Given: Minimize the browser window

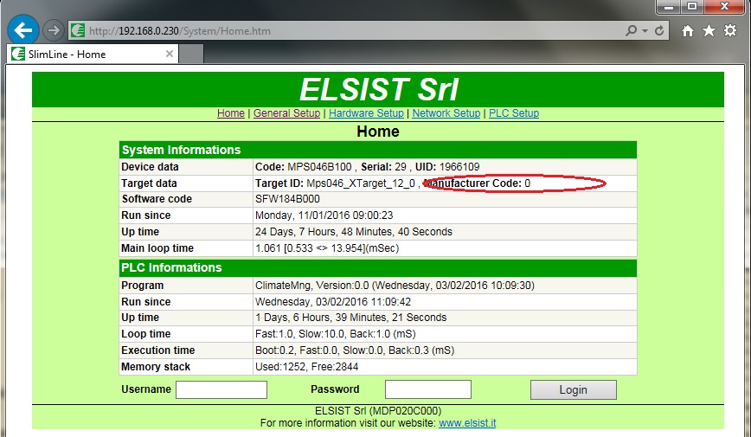Looking at the screenshot, I should (669, 7).
